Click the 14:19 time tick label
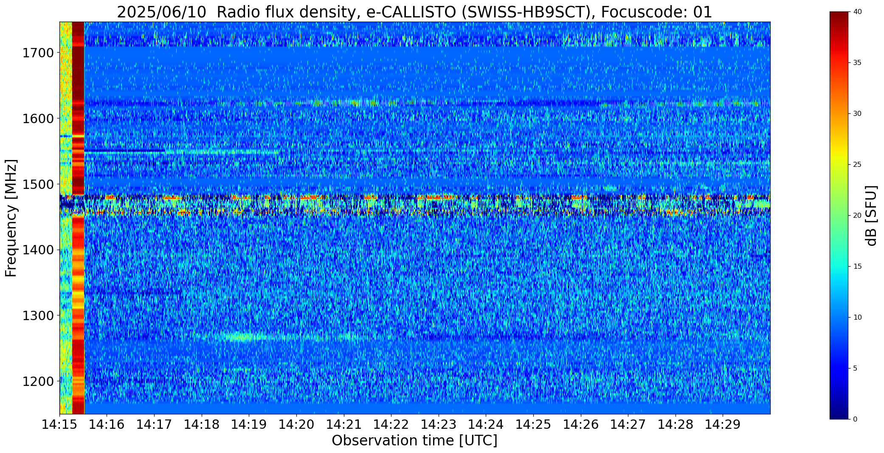Image resolution: width=884 pixels, height=453 pixels. coord(249,424)
